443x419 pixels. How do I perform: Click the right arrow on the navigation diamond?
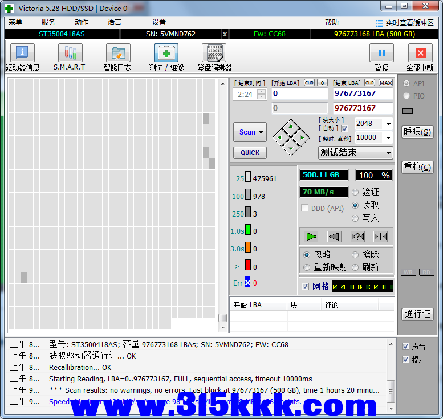(x=302, y=137)
